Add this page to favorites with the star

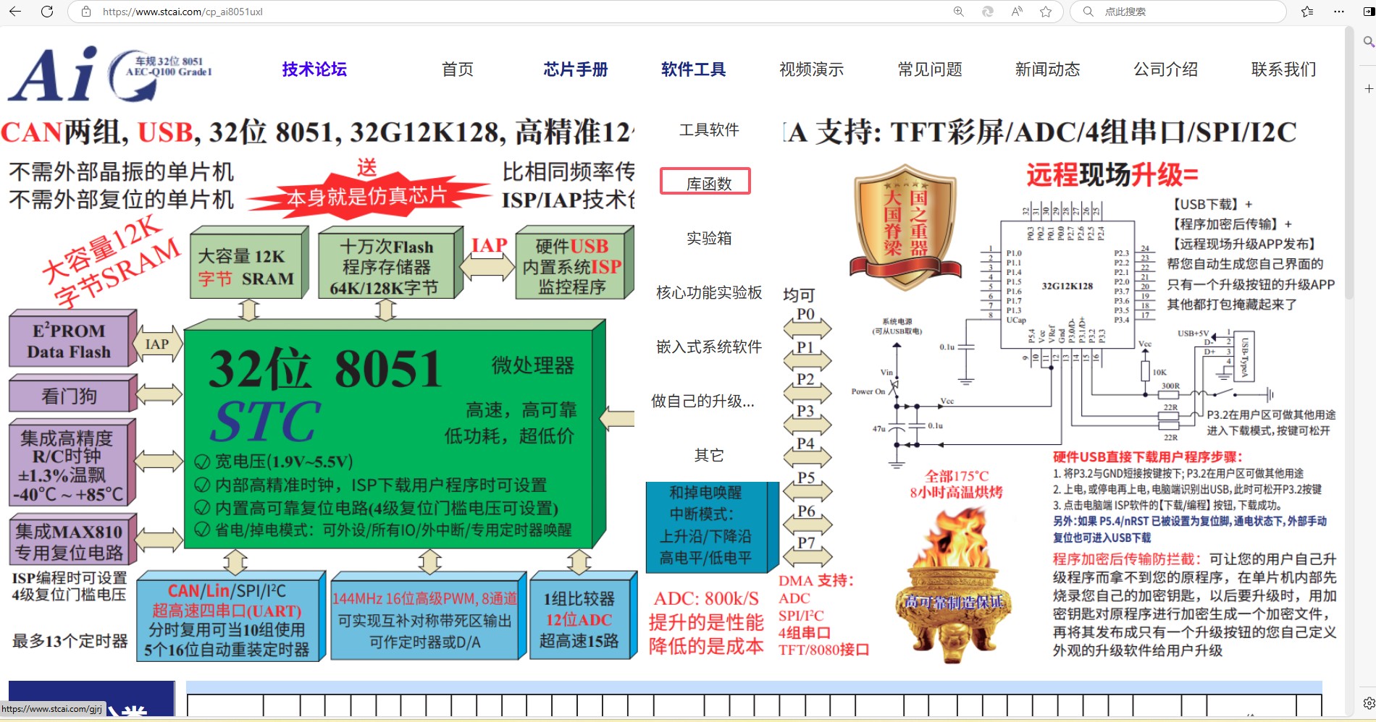point(1046,12)
